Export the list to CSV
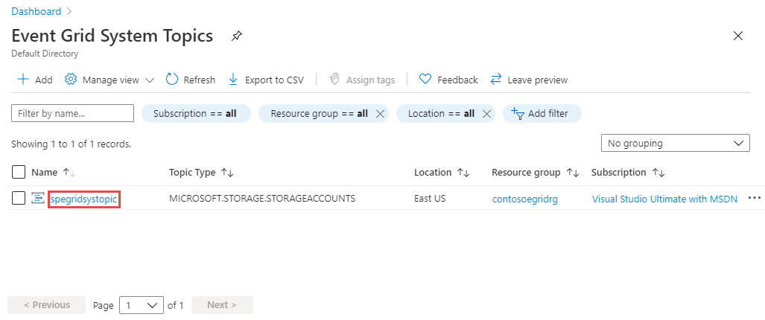The height and width of the screenshot is (320, 765). [266, 80]
